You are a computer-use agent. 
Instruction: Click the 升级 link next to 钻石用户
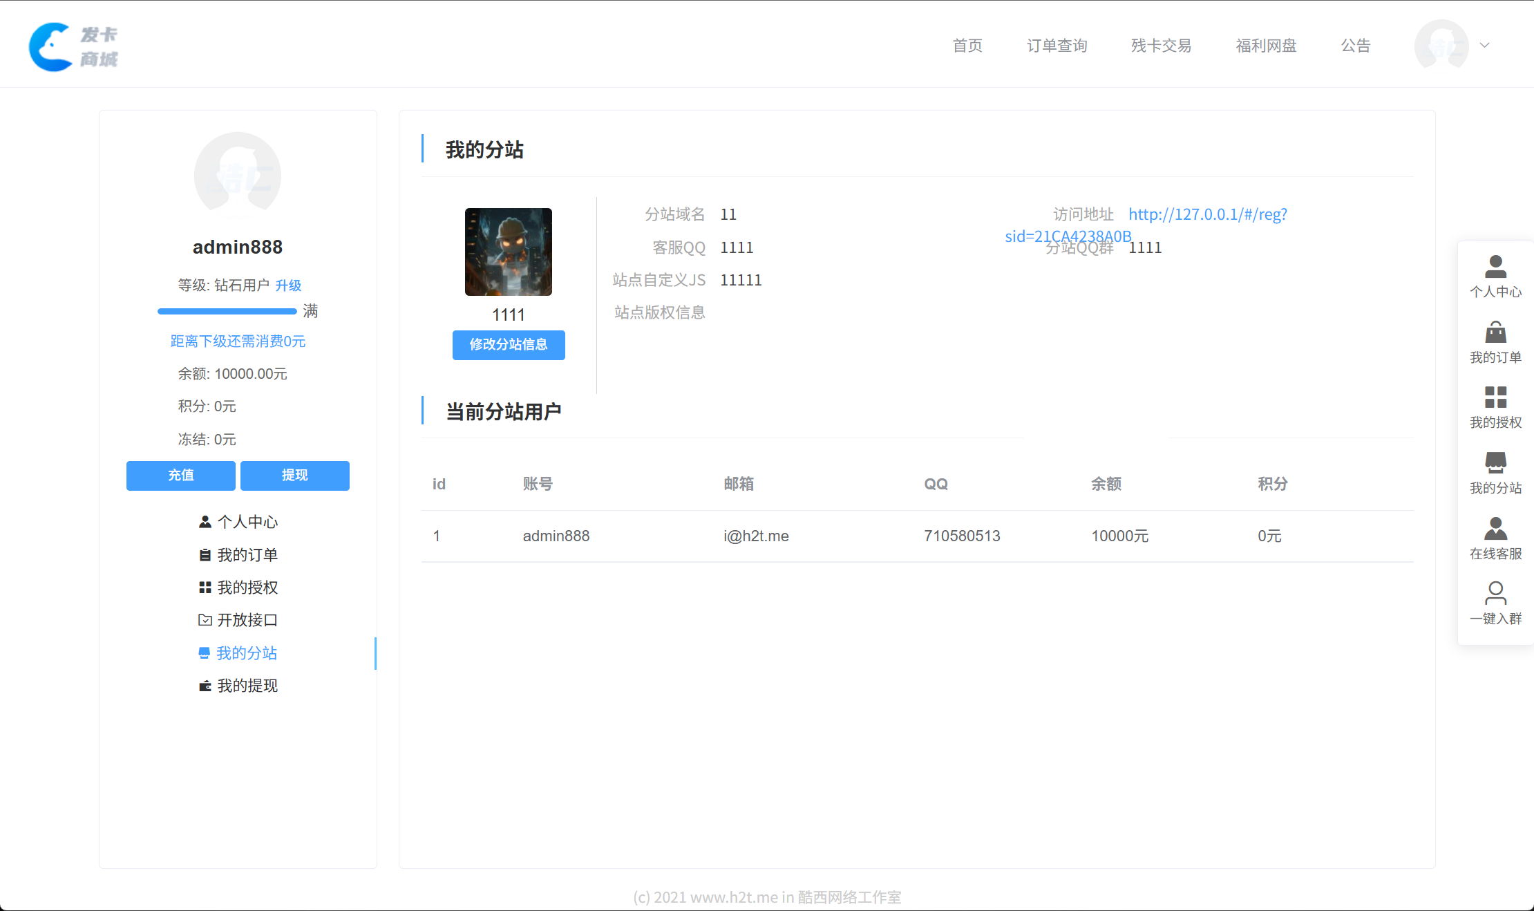(x=289, y=285)
